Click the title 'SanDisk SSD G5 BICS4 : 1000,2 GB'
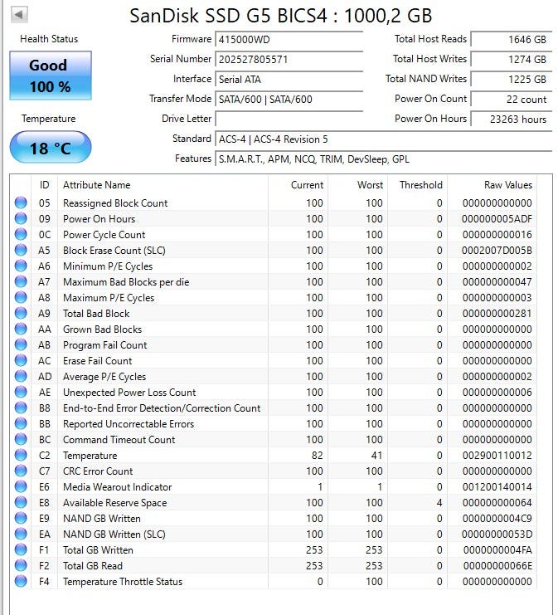The width and height of the screenshot is (558, 615). pos(280,16)
